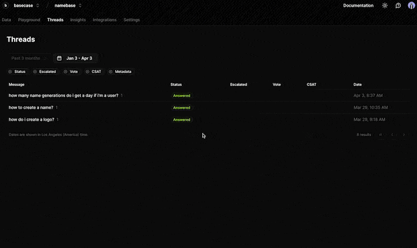Click Answered badge in 'create a name' row

click(x=181, y=108)
